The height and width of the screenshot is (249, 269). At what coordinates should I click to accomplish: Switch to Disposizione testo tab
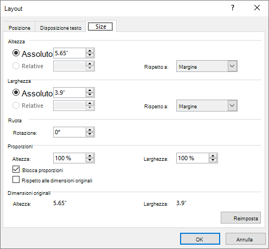pyautogui.click(x=61, y=28)
